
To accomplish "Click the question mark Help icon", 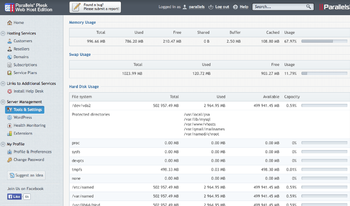I will click(235, 7).
